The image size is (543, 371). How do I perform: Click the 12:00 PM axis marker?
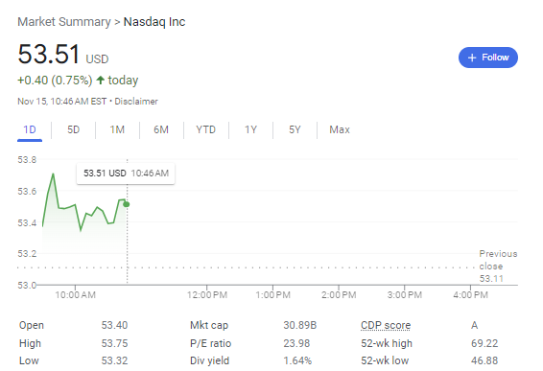pos(207,295)
